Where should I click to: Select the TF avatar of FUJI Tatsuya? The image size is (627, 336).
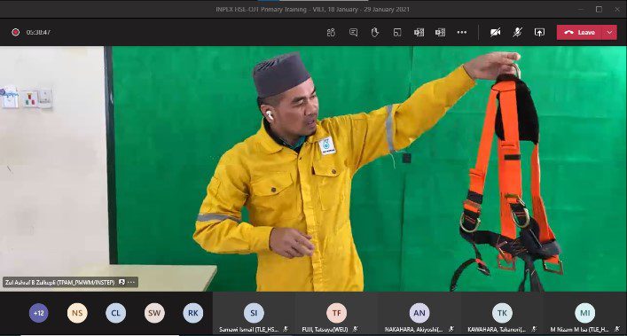click(337, 313)
